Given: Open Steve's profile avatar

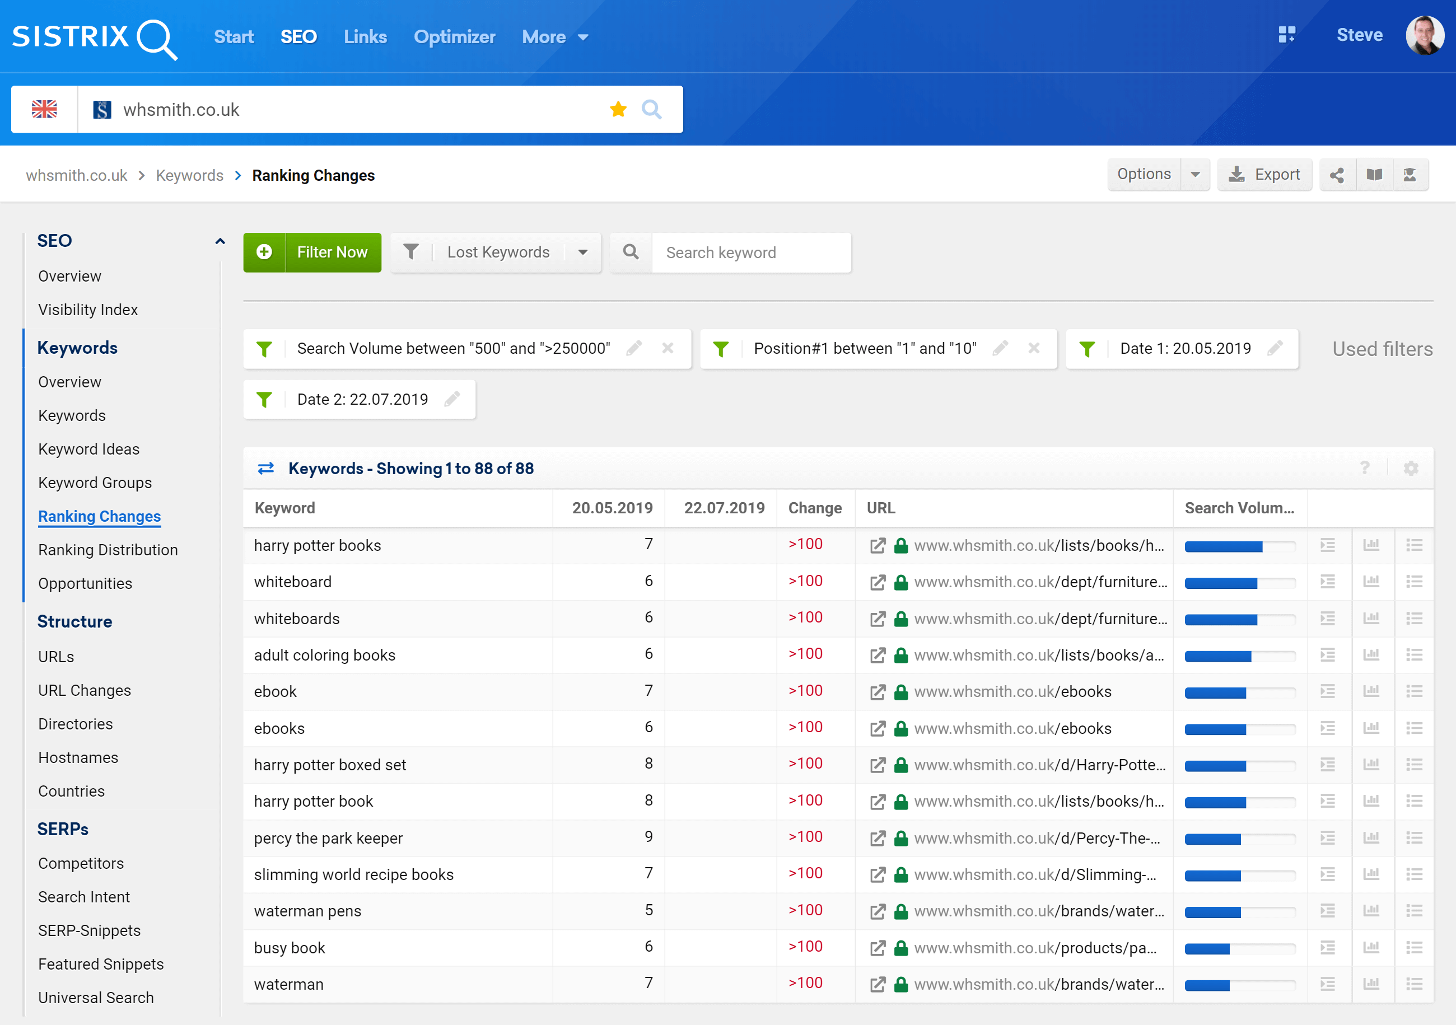Looking at the screenshot, I should click(1424, 35).
